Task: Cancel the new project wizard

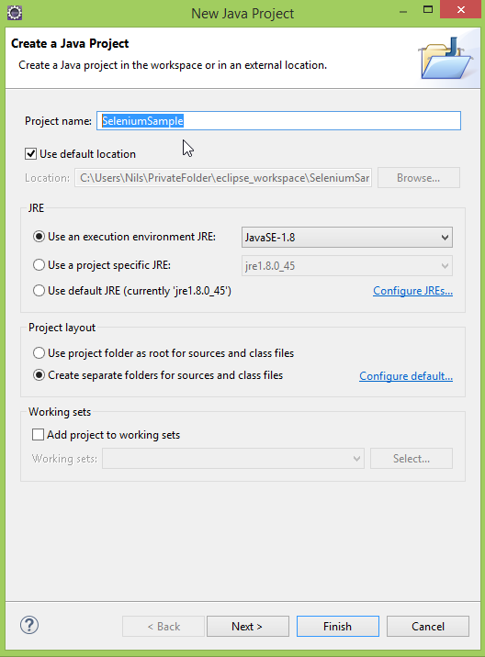Action: [x=427, y=627]
